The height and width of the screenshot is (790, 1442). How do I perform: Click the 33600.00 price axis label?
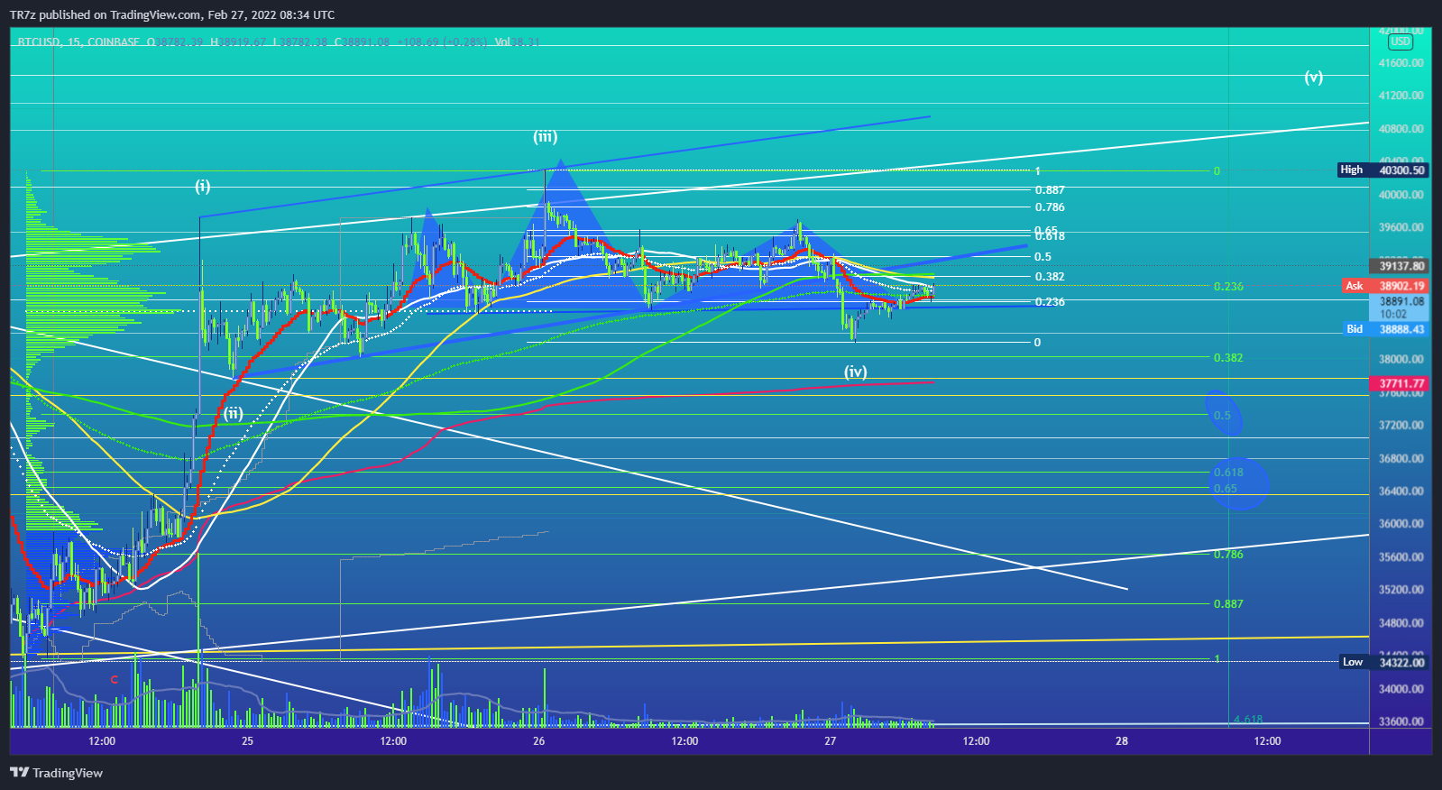(1401, 721)
